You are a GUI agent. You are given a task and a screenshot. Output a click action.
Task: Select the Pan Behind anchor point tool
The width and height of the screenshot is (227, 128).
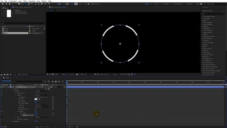[x=22, y=4]
